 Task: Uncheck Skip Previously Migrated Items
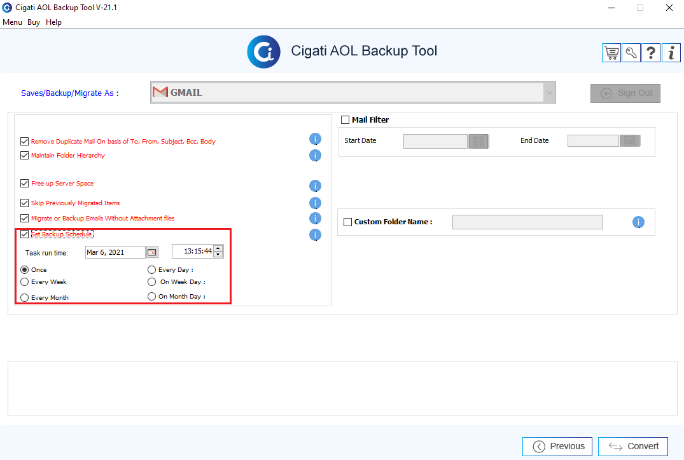[x=24, y=203]
